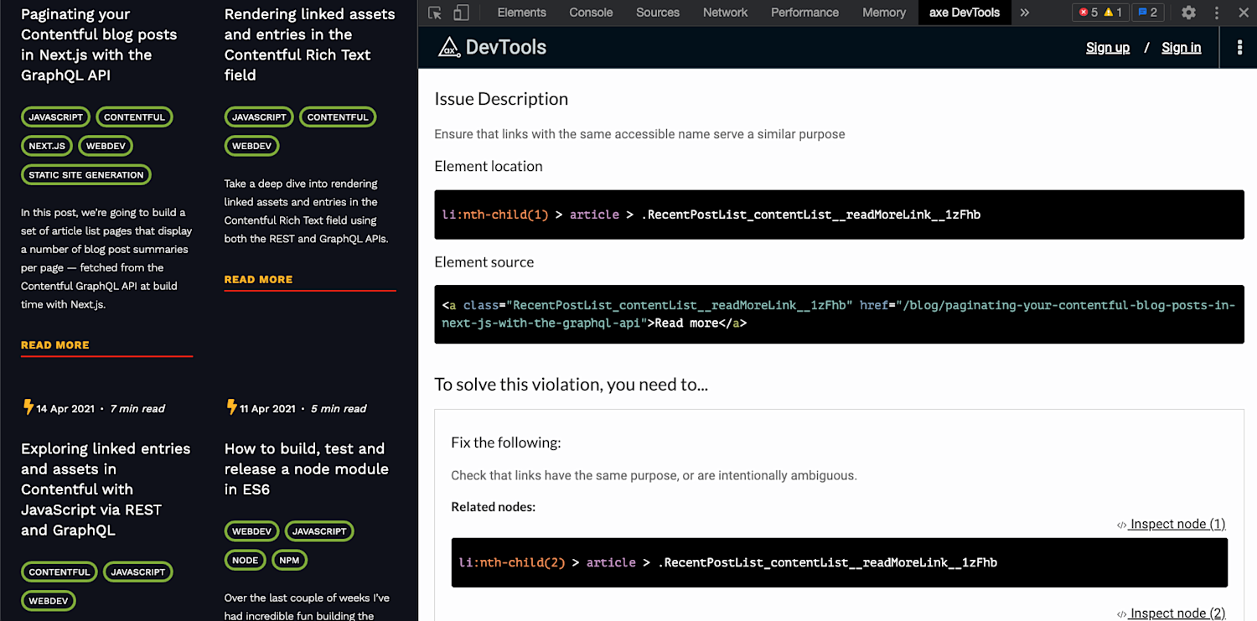Open DevTools settings via gear icon
This screenshot has height=621, width=1257.
click(1188, 13)
